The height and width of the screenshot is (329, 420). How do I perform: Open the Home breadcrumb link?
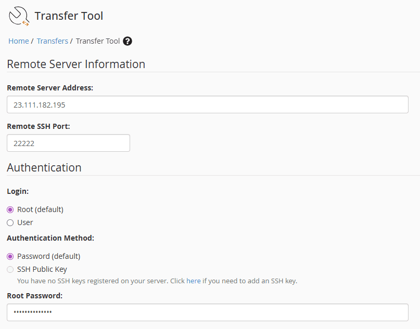[x=18, y=41]
